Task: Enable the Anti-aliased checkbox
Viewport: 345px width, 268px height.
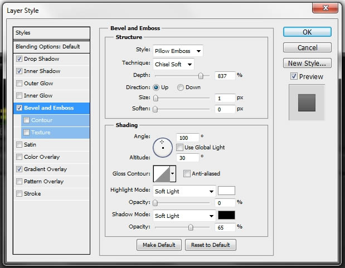Action: (x=187, y=174)
